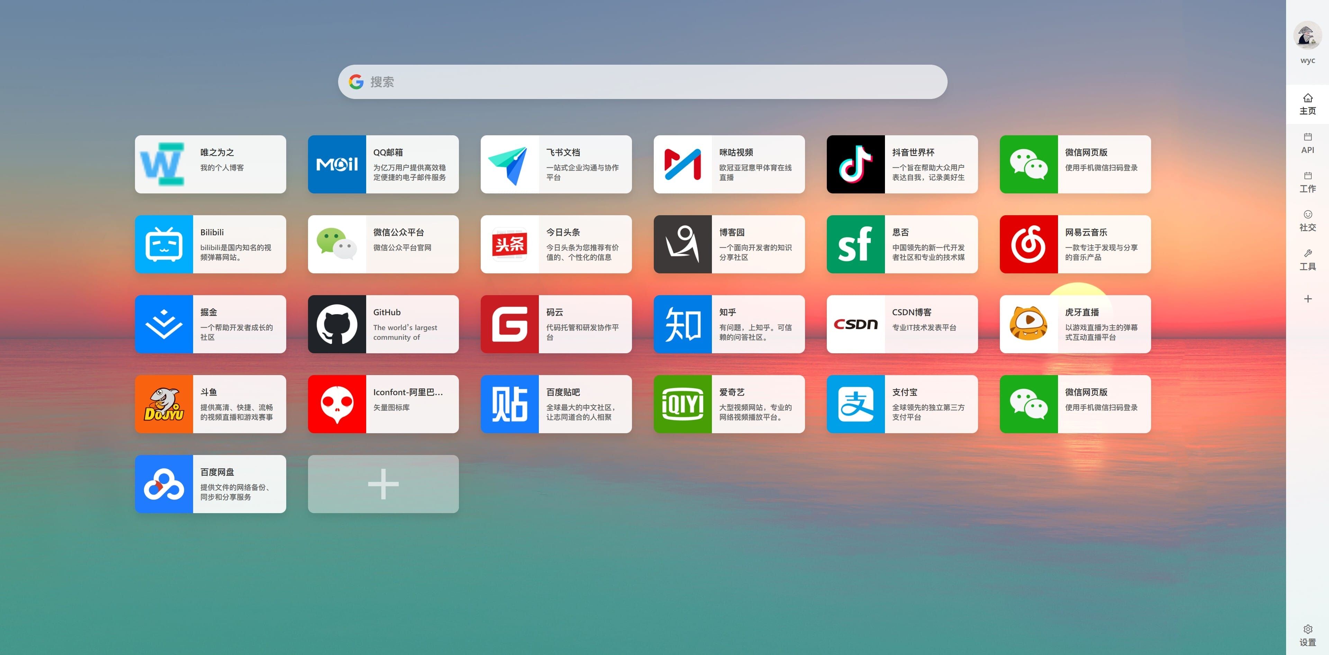Add a new sidebar category

pos(1307,299)
